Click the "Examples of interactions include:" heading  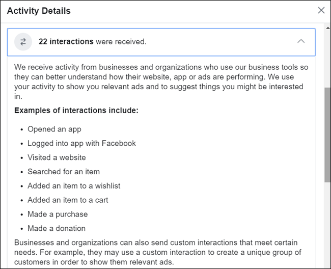[76, 110]
